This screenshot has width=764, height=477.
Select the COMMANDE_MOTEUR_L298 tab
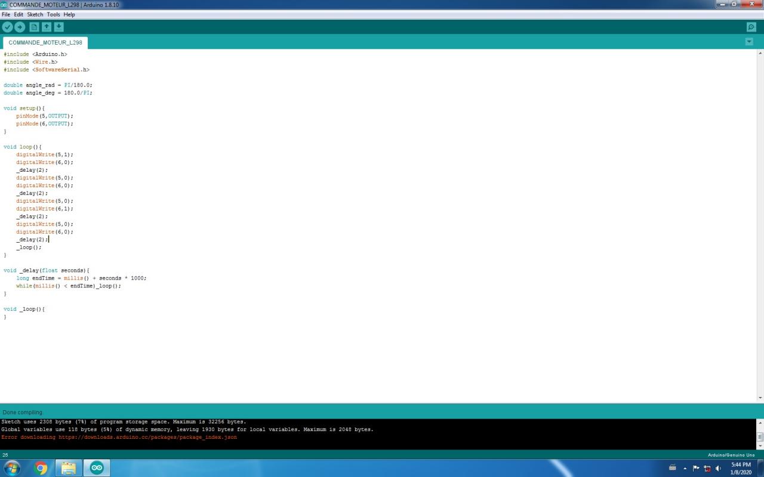tap(45, 43)
